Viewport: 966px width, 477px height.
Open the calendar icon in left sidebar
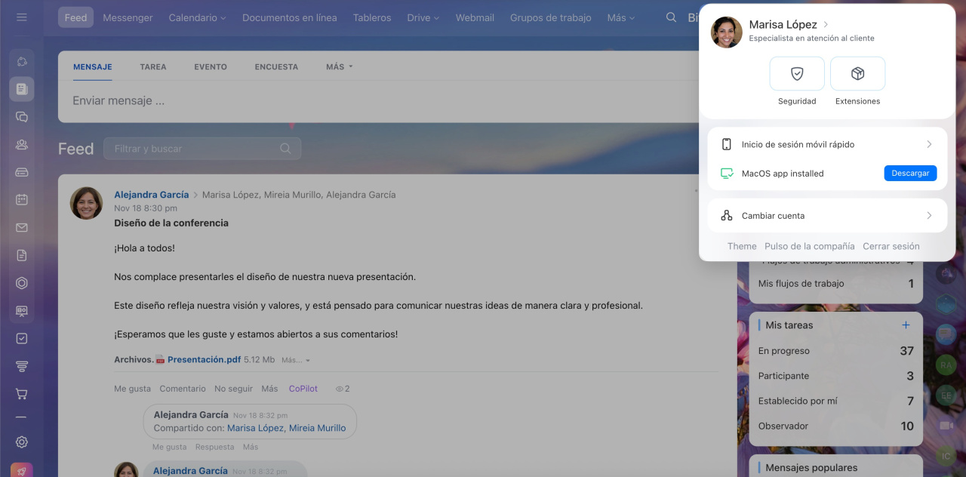click(x=22, y=200)
